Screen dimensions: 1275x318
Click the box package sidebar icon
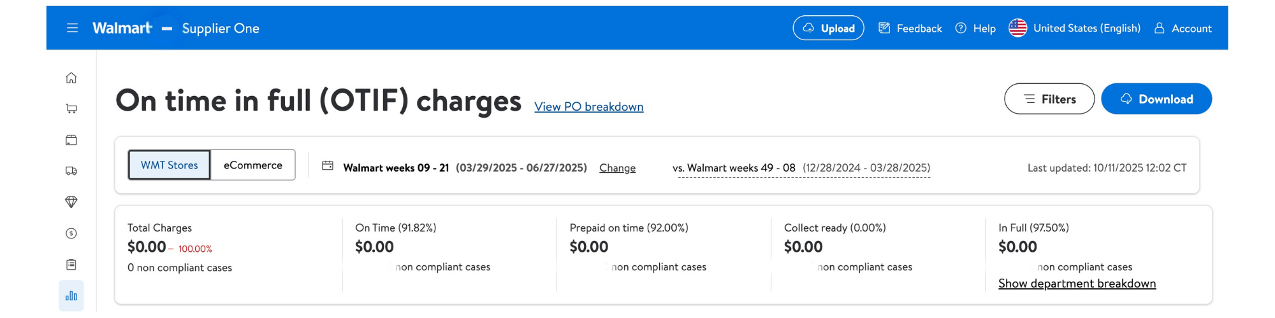point(71,140)
